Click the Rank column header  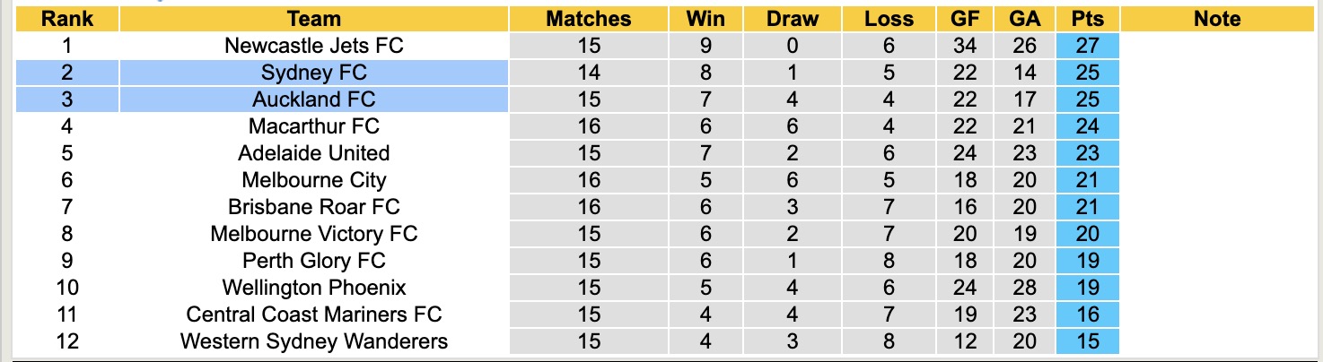(67, 19)
